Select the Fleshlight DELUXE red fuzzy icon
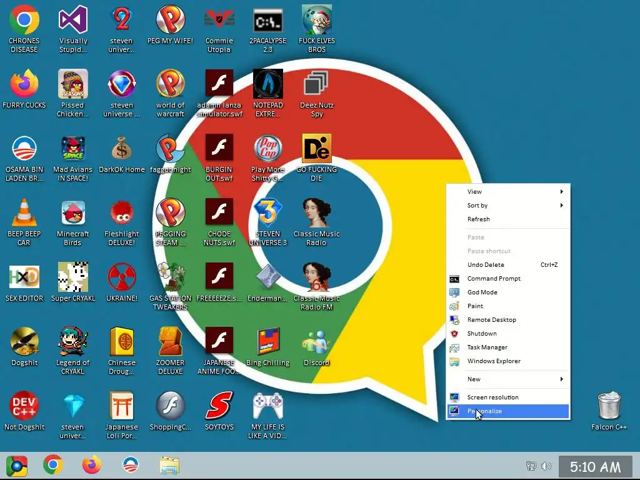The image size is (640, 480). point(122,212)
